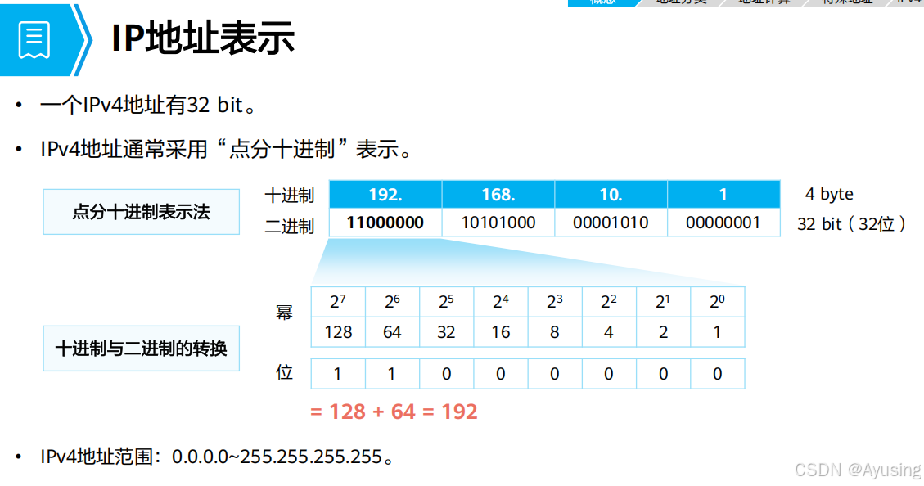The image size is (924, 486).
Task: Click the IPv4地址范围 0.0.0.0~255.255.255.255 line
Action: tap(217, 457)
